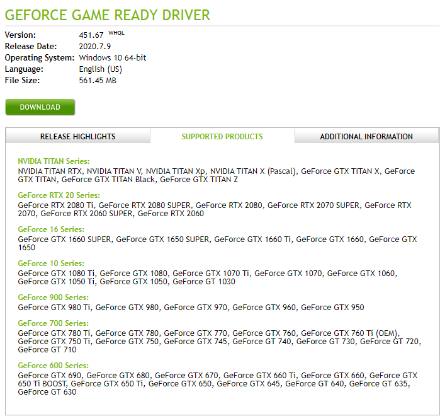
Task: Select the Supported Products tab
Action: click(222, 137)
